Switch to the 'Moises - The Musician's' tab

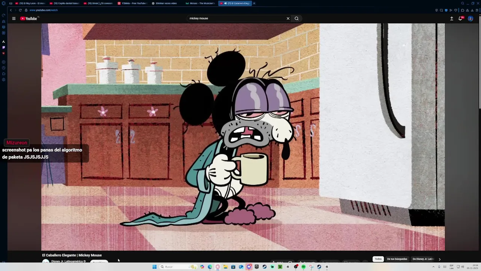pyautogui.click(x=200, y=3)
